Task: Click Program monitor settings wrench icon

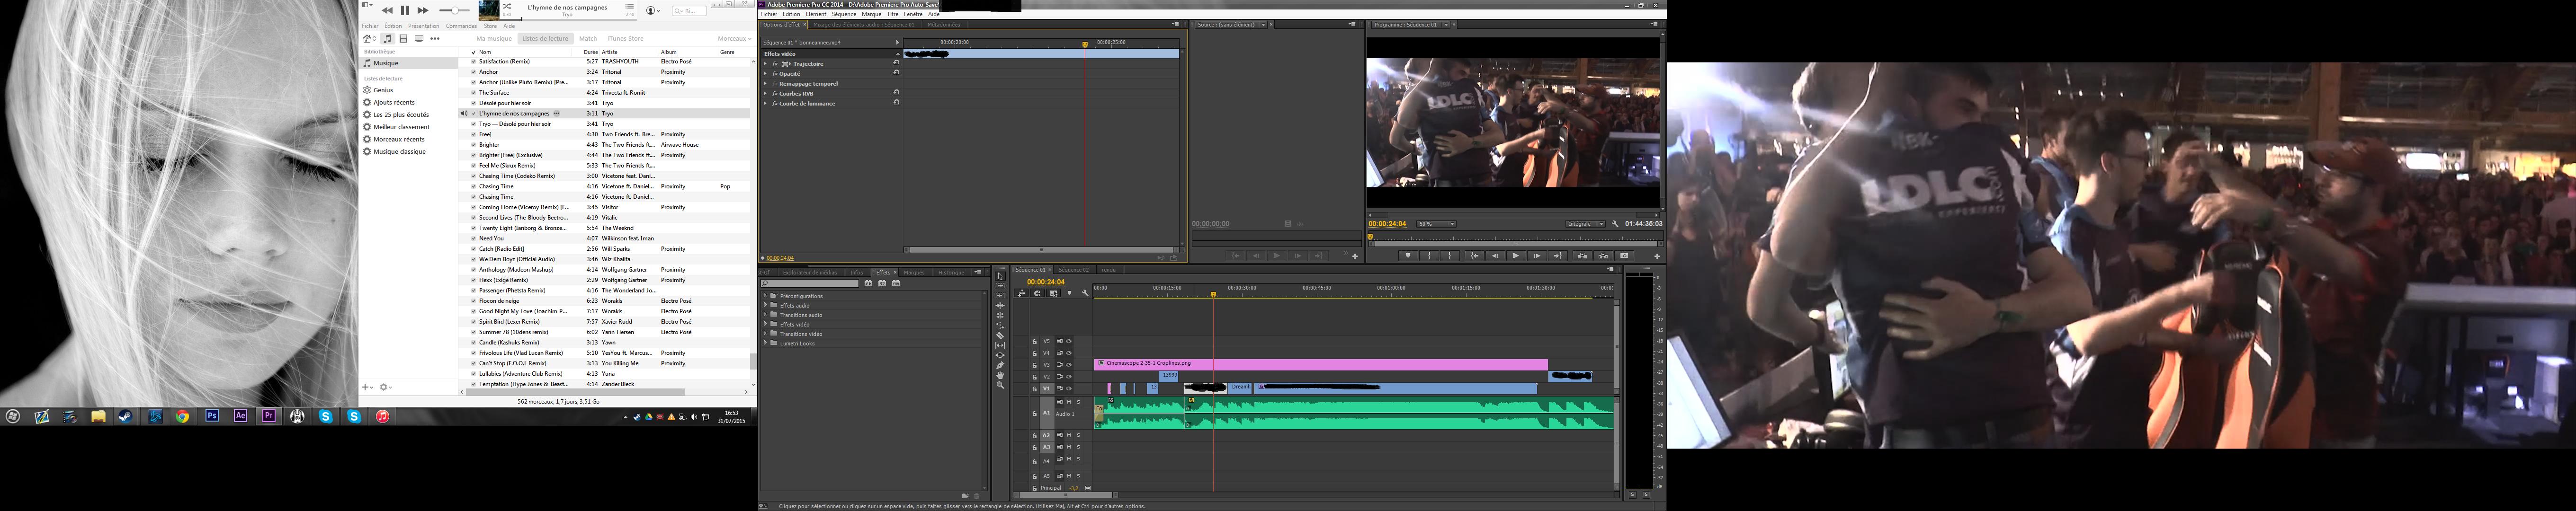Action: click(1615, 224)
